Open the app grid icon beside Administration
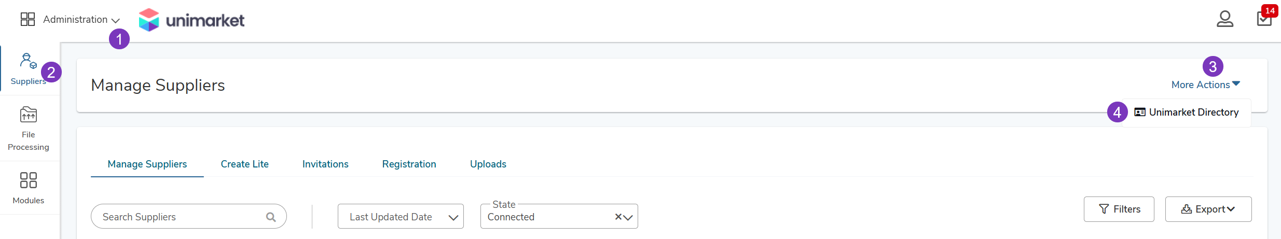 (x=27, y=19)
